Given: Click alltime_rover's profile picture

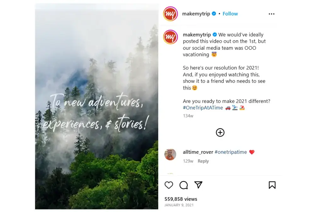Looking at the screenshot, I should 170,154.
